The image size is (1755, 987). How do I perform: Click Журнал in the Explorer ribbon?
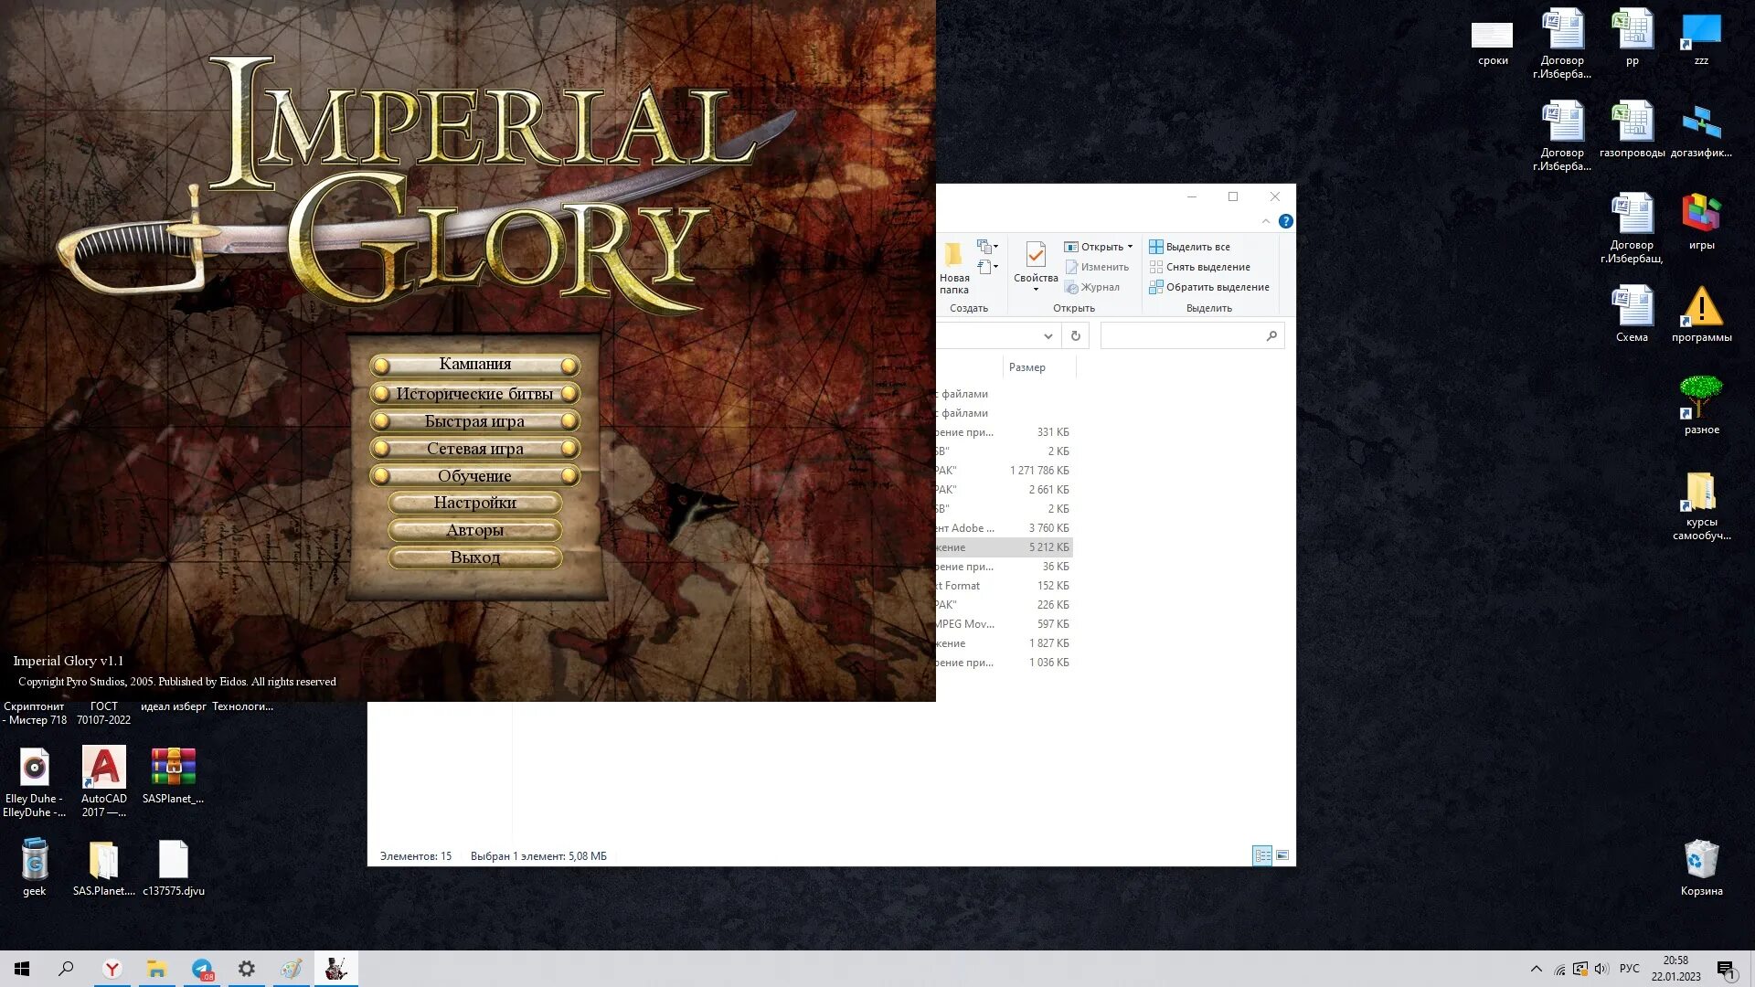tap(1091, 287)
